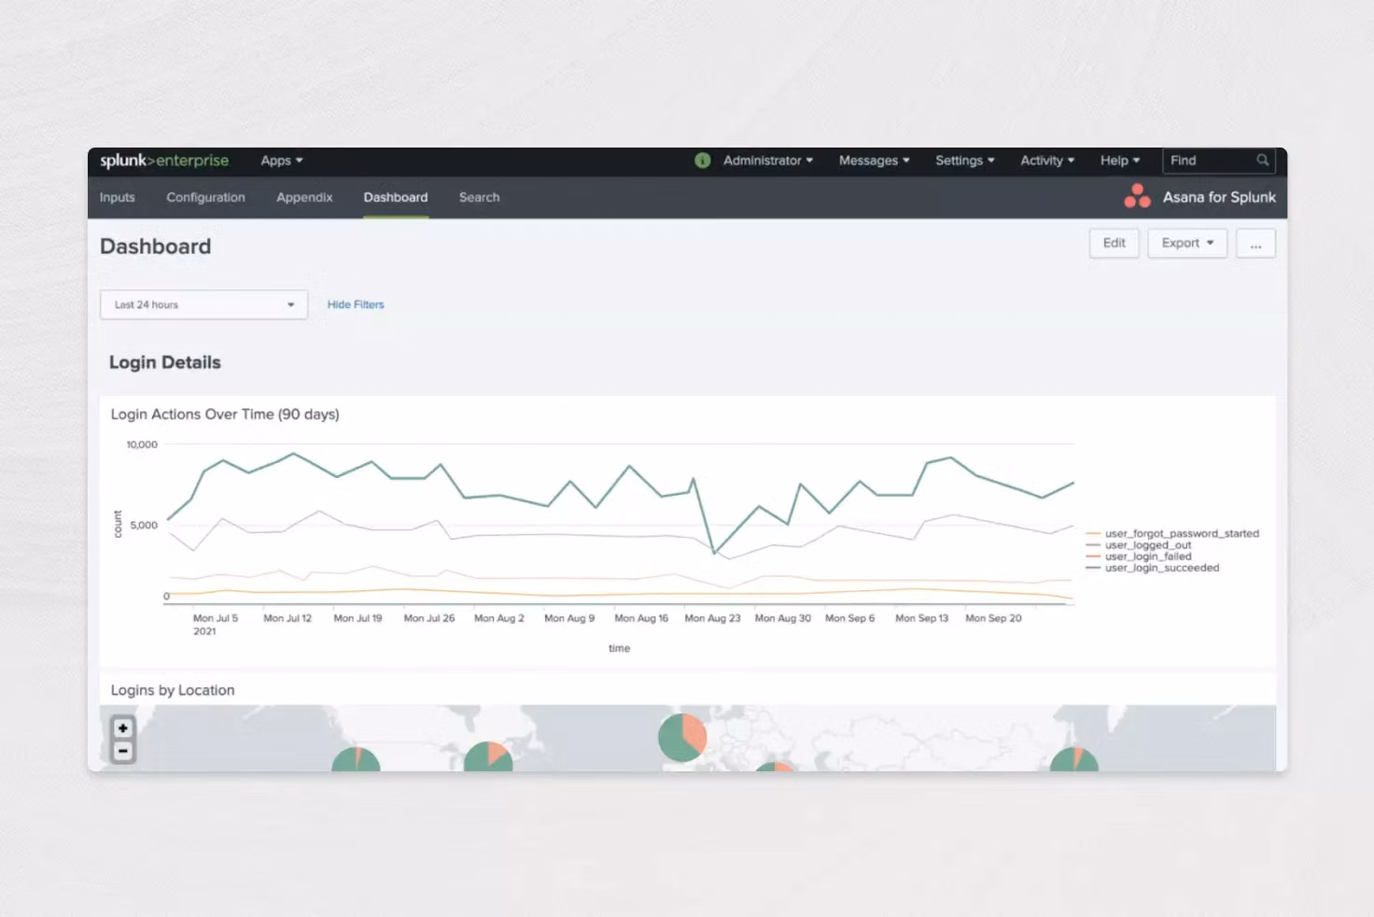Click inside the Find input field

coord(1209,161)
